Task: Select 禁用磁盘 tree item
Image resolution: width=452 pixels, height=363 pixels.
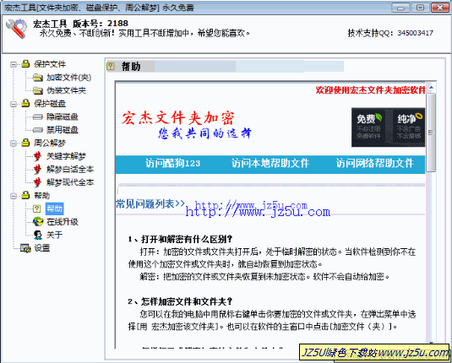Action: (x=63, y=130)
